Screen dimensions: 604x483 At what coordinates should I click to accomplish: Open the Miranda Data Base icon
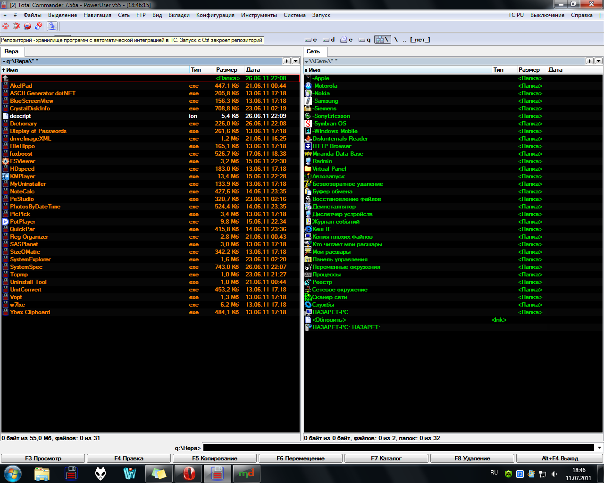coord(308,154)
